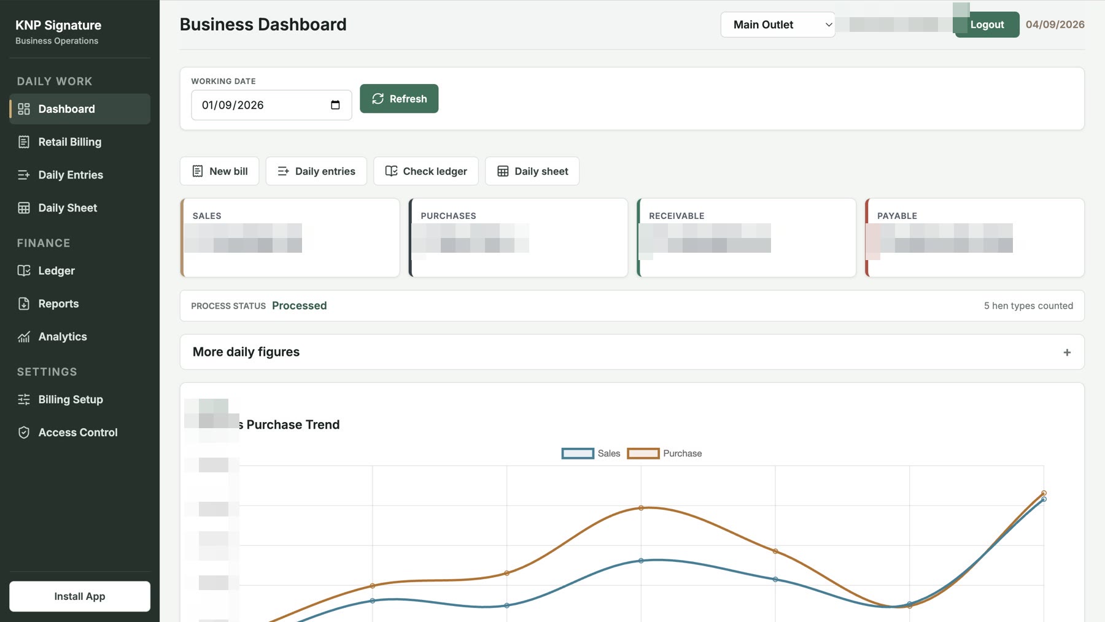Open Retail Billing from the sidebar
The width and height of the screenshot is (1105, 622).
click(80, 142)
